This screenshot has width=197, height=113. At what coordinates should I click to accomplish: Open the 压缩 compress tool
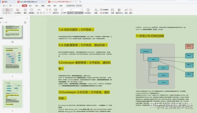[x=112, y=11]
